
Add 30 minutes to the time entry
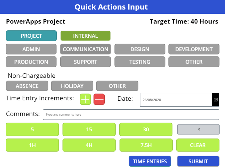146,129
